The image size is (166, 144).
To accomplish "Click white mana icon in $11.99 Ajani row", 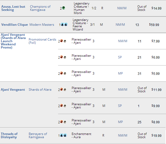I will click(65, 89).
